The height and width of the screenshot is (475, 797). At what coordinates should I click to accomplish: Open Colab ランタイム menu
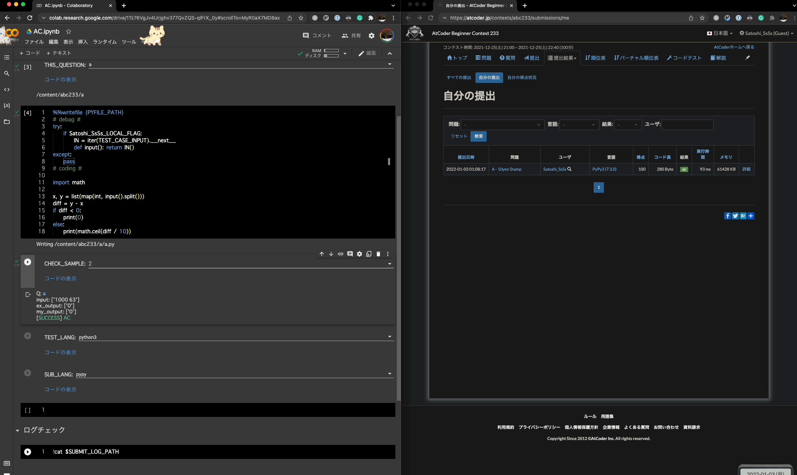coord(105,42)
